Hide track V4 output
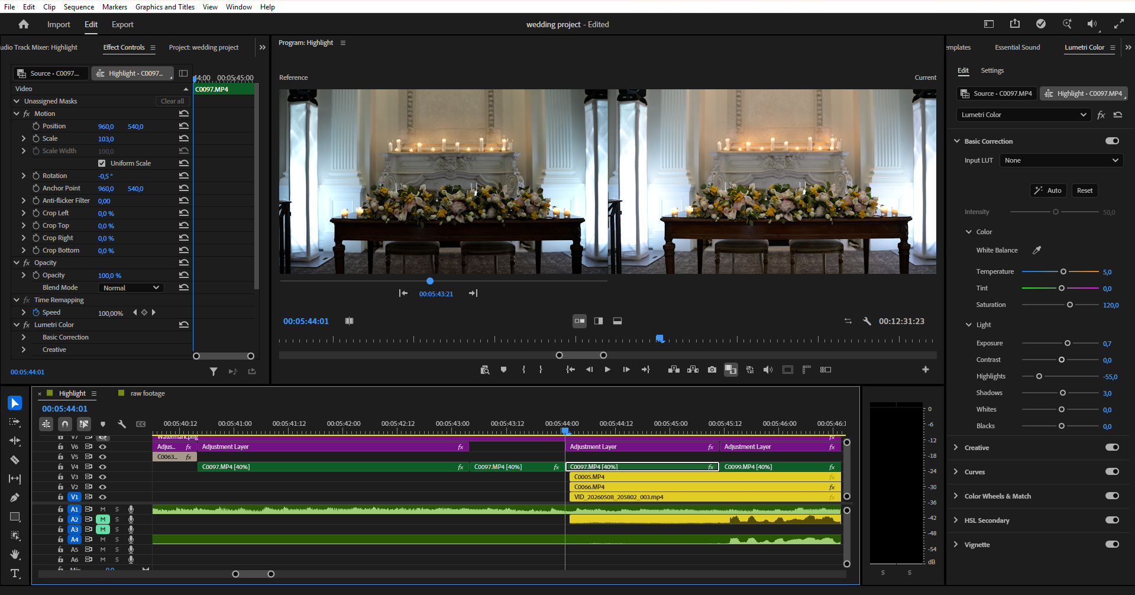1135x595 pixels. point(102,467)
